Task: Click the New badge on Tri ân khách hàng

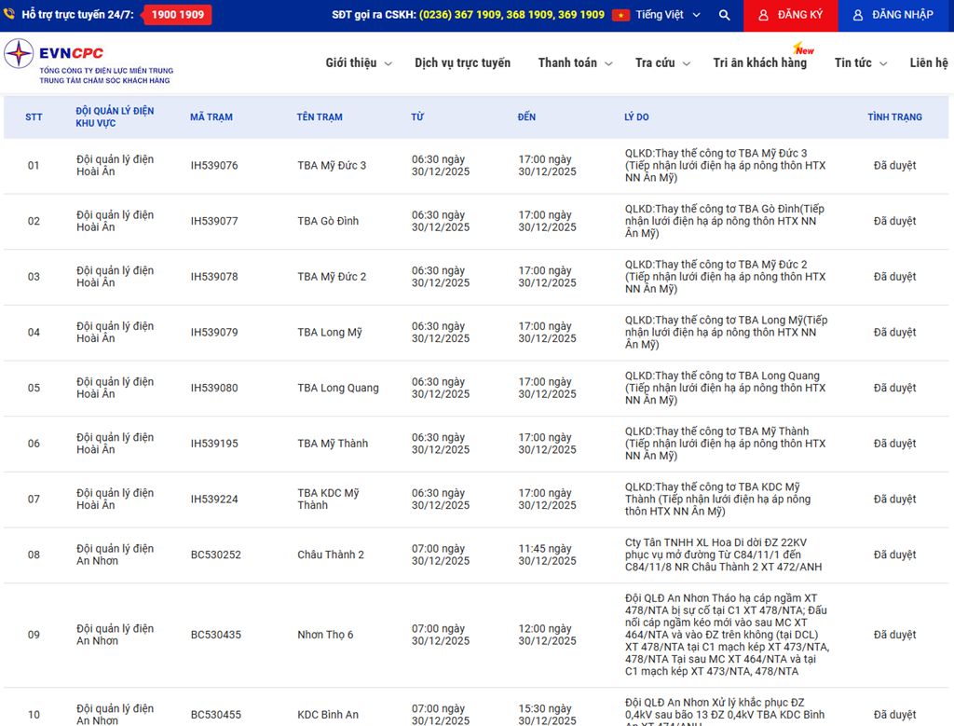Action: 803,49
